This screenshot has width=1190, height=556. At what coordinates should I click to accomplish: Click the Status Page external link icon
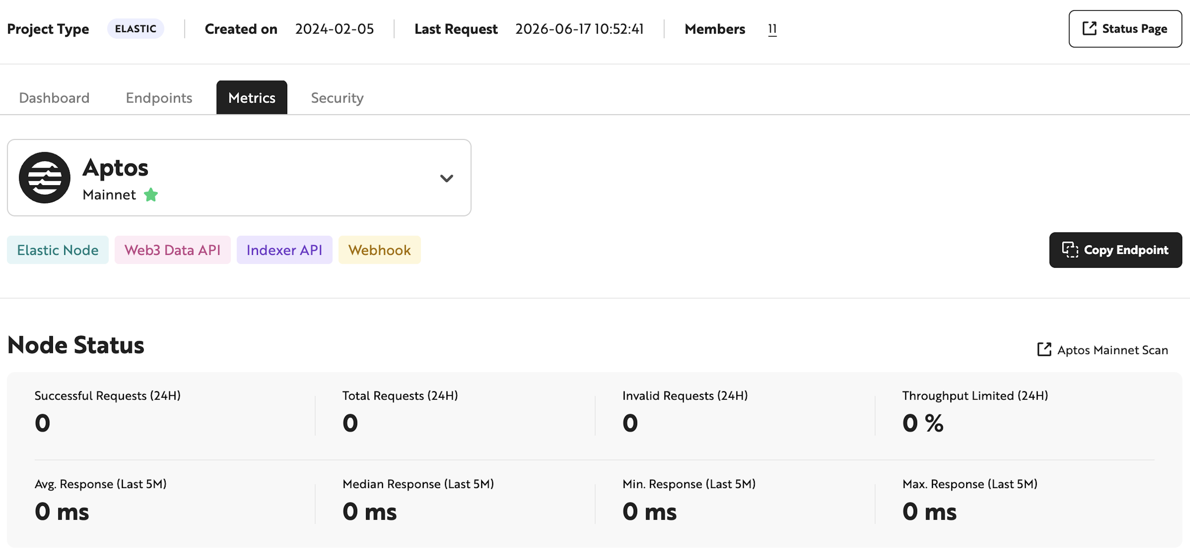[x=1089, y=29]
